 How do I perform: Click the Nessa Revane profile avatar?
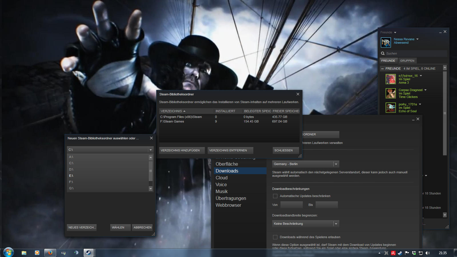386,43
